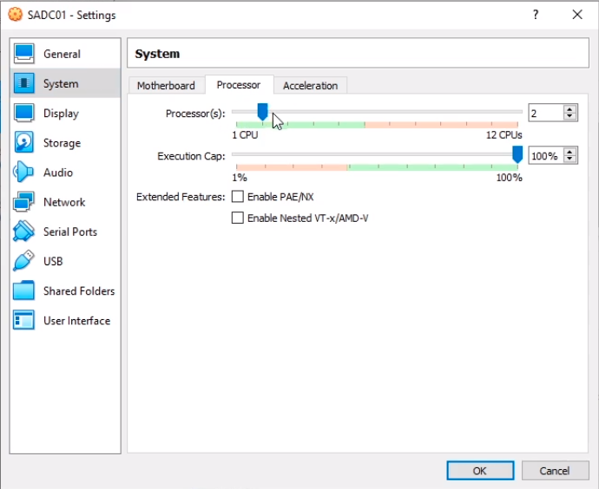Open the Shared Folders folder icon
This screenshot has height=489, width=599.
click(x=23, y=290)
